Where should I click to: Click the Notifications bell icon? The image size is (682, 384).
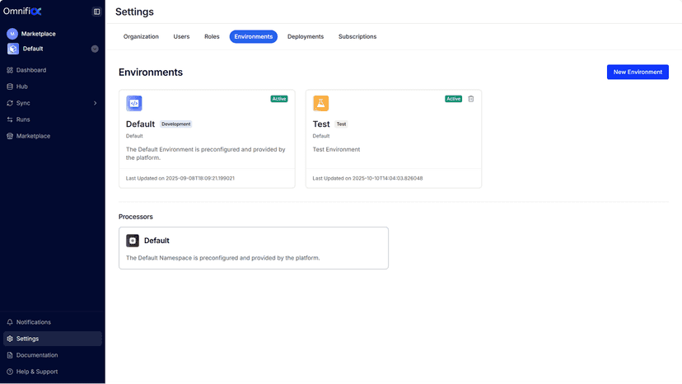(x=10, y=322)
